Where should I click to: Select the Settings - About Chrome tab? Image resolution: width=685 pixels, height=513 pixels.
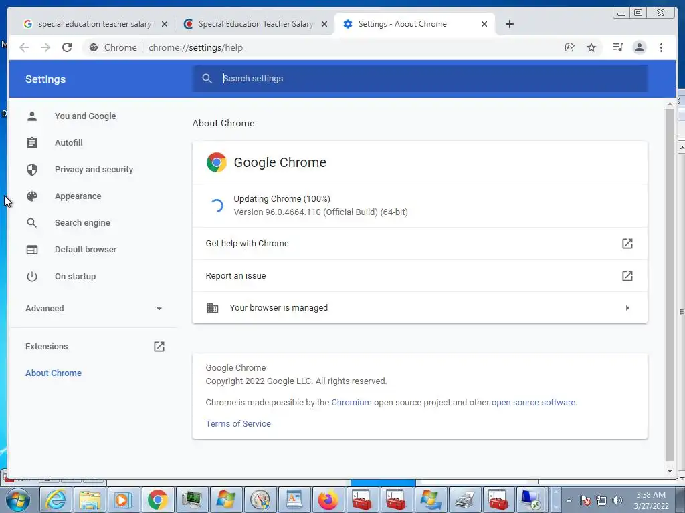click(414, 24)
